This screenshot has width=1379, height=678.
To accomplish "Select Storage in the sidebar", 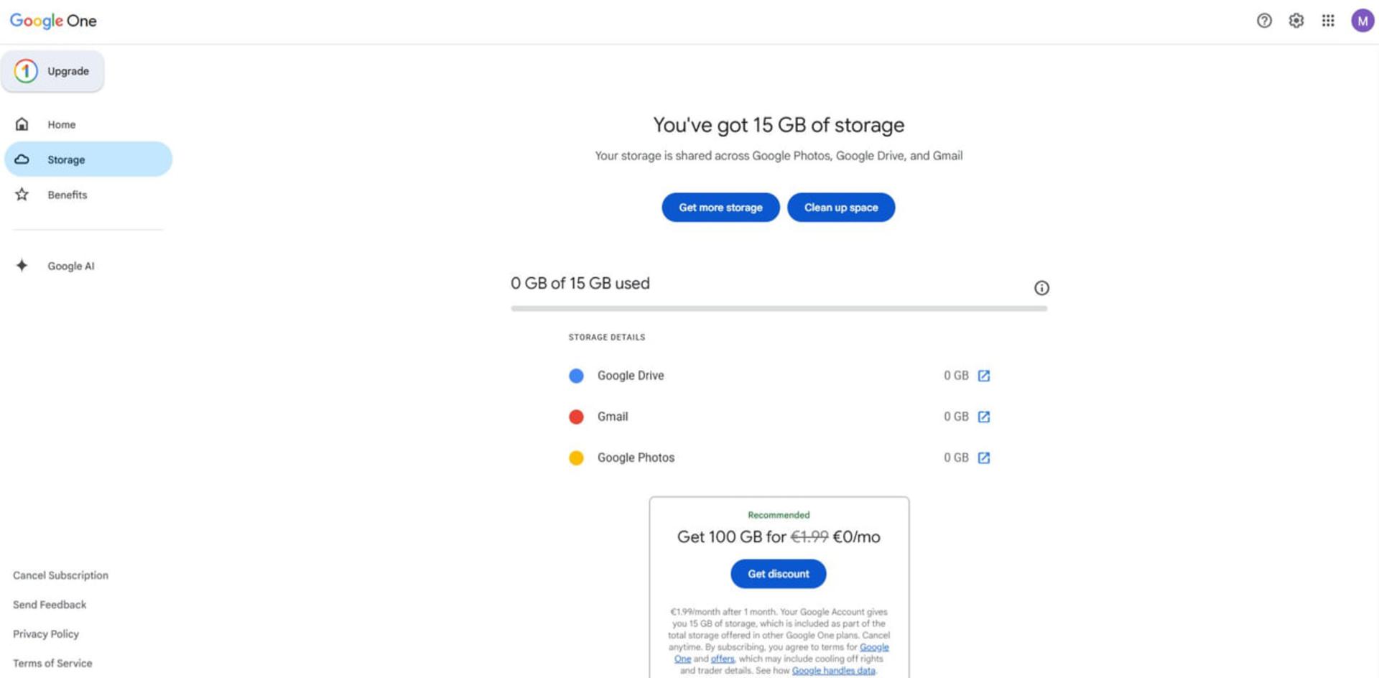I will [88, 159].
